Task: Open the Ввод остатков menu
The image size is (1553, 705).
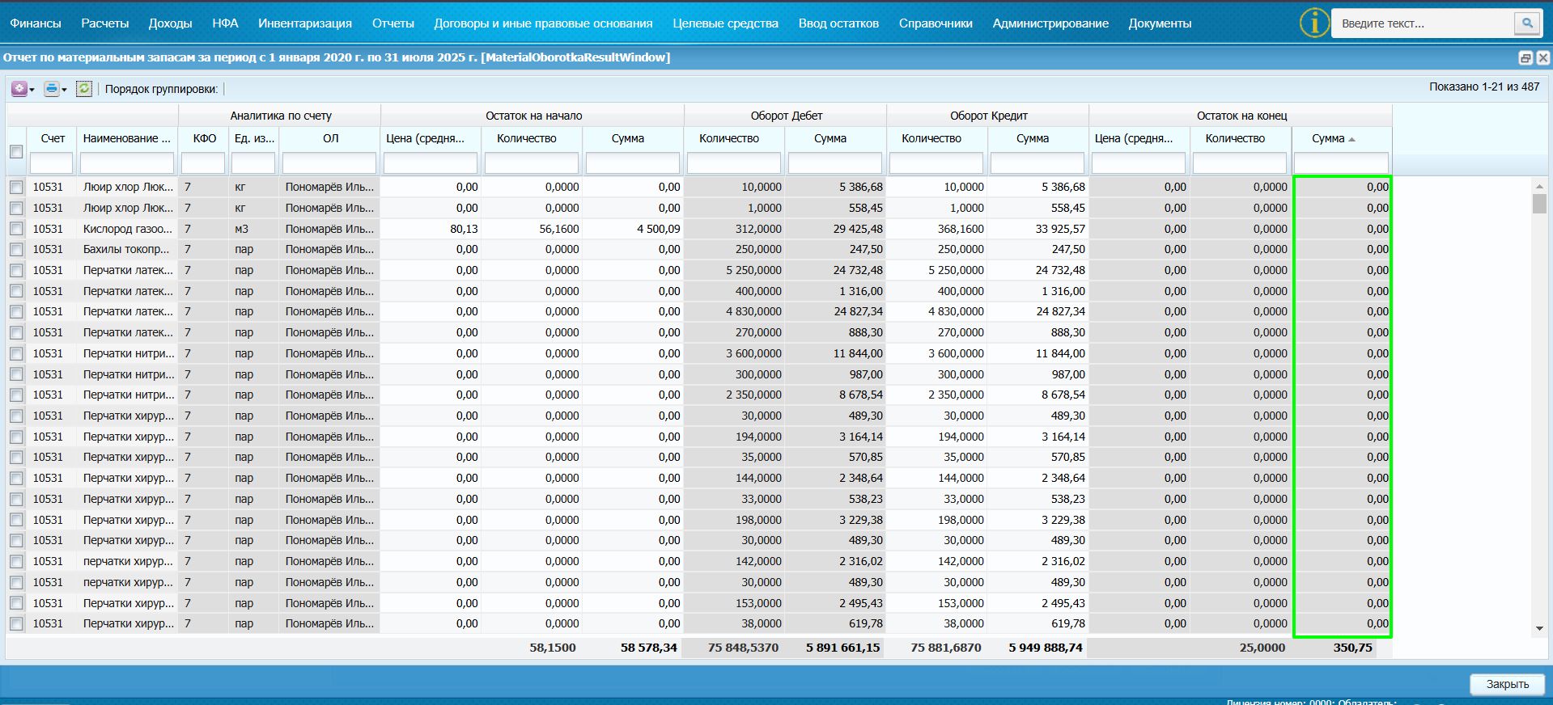Action: click(x=838, y=23)
